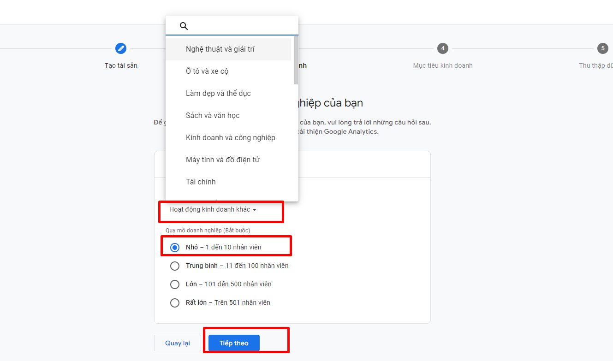Click the dropdown list scrollbar

pos(296,60)
